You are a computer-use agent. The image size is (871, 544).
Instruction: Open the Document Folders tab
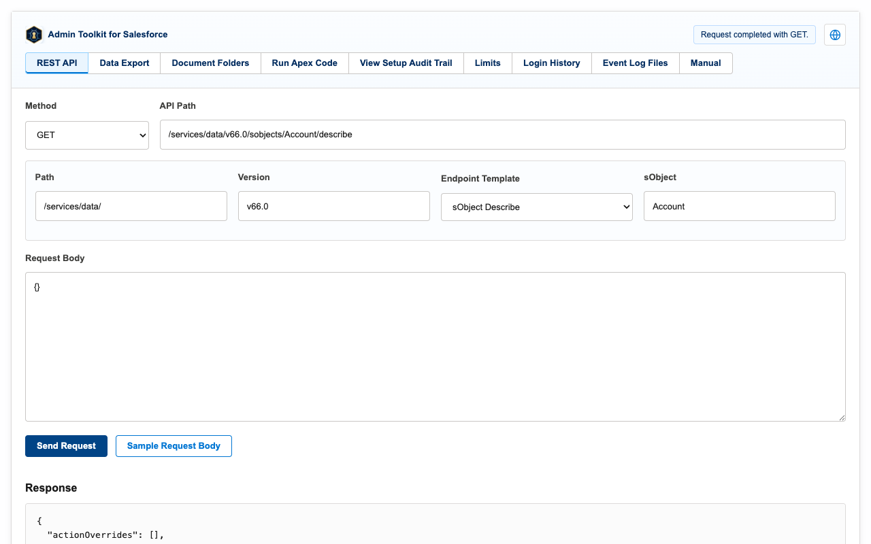(x=210, y=63)
